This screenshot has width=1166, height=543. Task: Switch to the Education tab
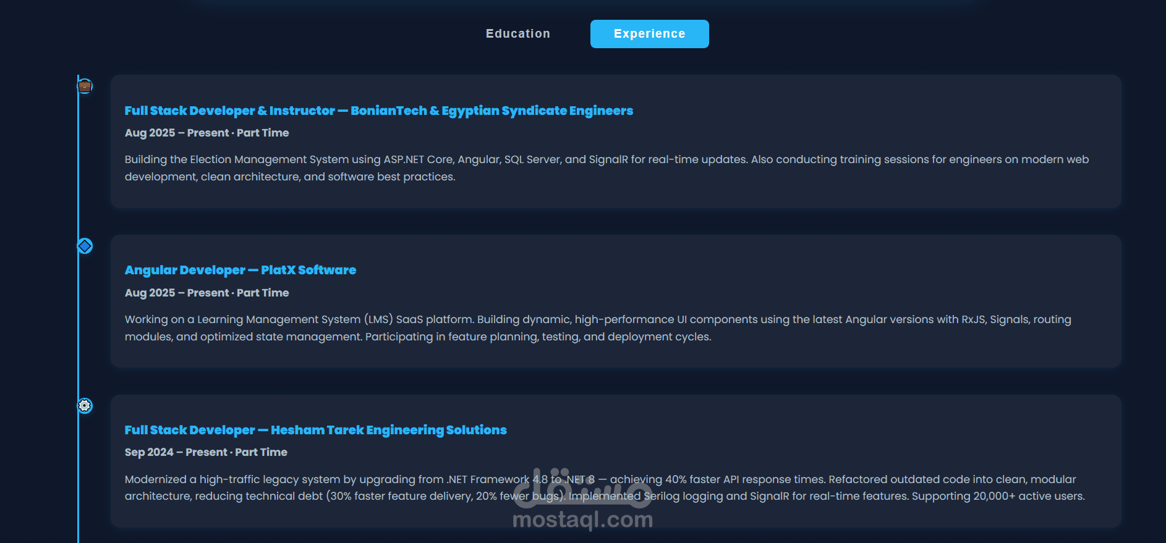[x=517, y=34]
